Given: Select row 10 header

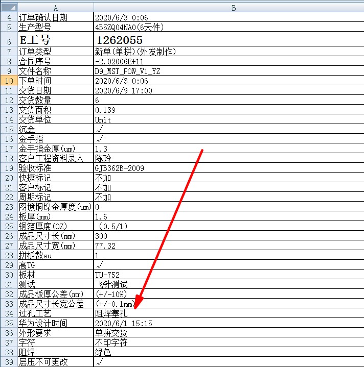Looking at the screenshot, I should click(x=9, y=81).
